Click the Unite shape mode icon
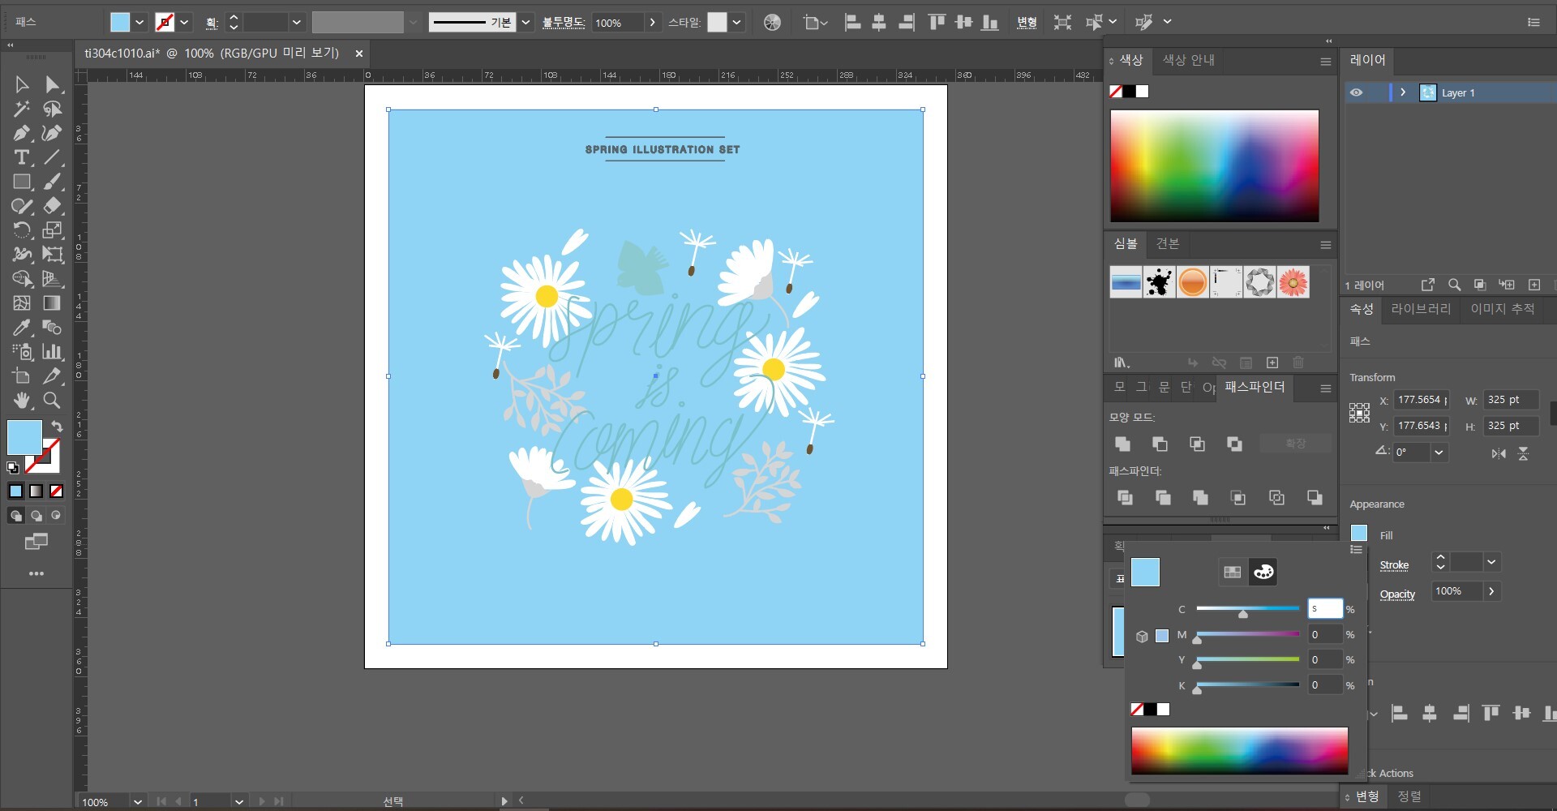The image size is (1557, 811). (x=1123, y=444)
